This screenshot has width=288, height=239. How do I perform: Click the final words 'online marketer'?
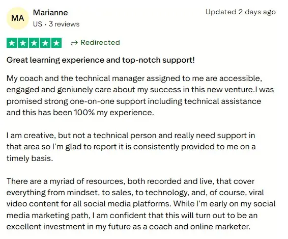pyautogui.click(x=220, y=227)
